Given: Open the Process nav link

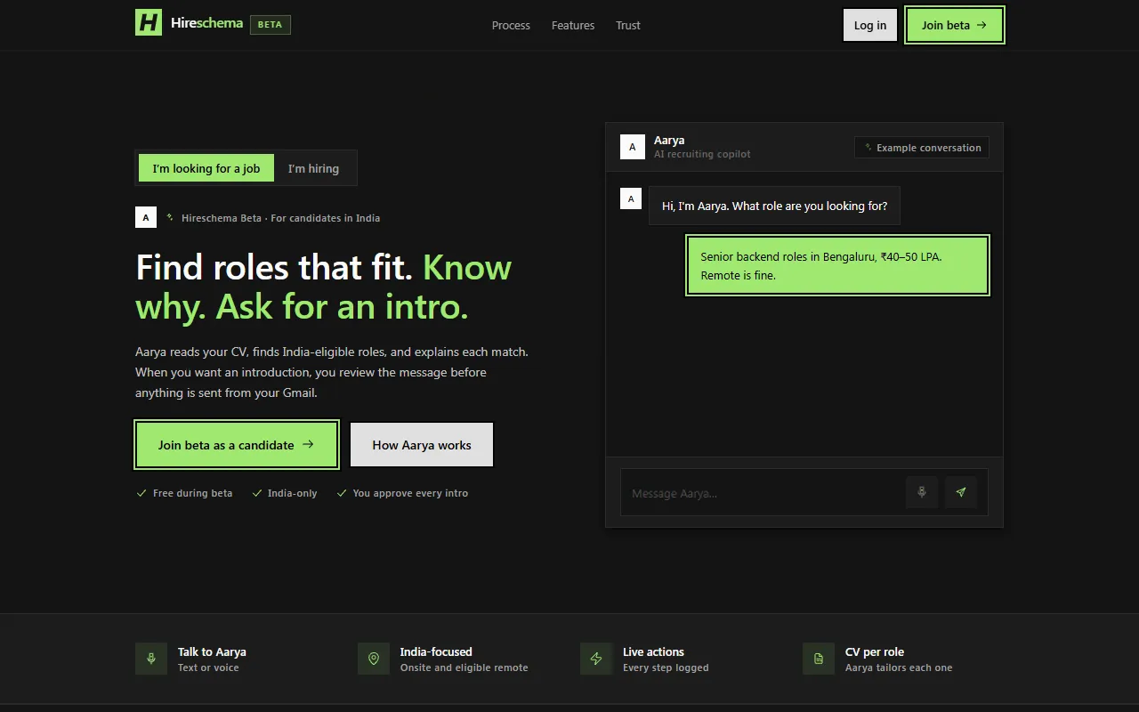Looking at the screenshot, I should [x=511, y=25].
